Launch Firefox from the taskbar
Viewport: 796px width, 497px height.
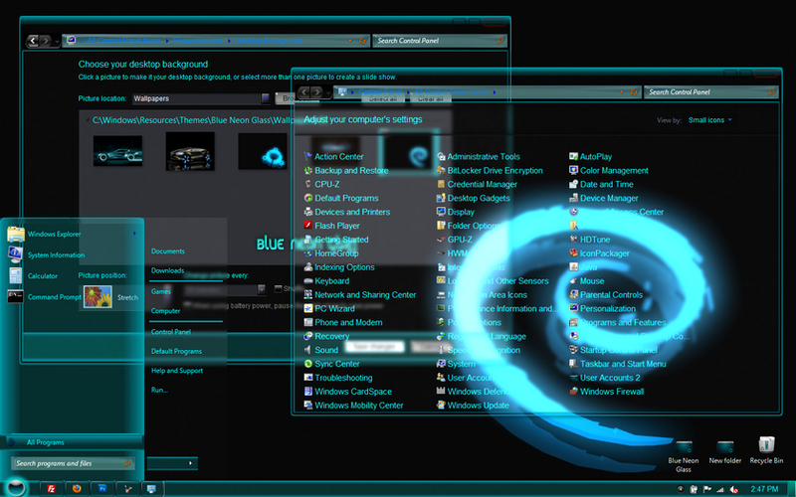tap(77, 489)
